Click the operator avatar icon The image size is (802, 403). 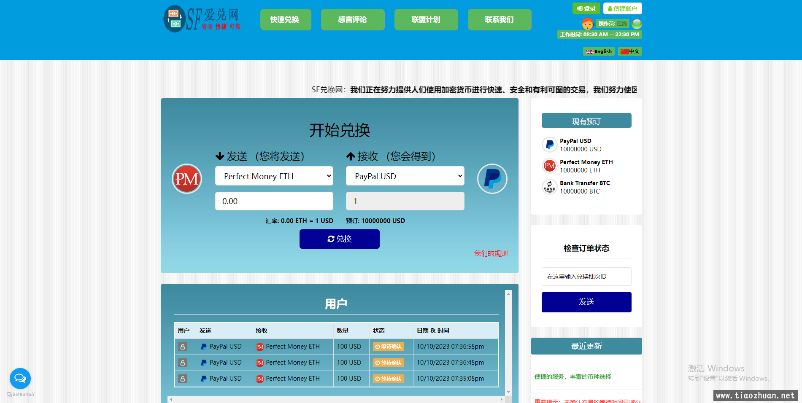click(x=587, y=24)
